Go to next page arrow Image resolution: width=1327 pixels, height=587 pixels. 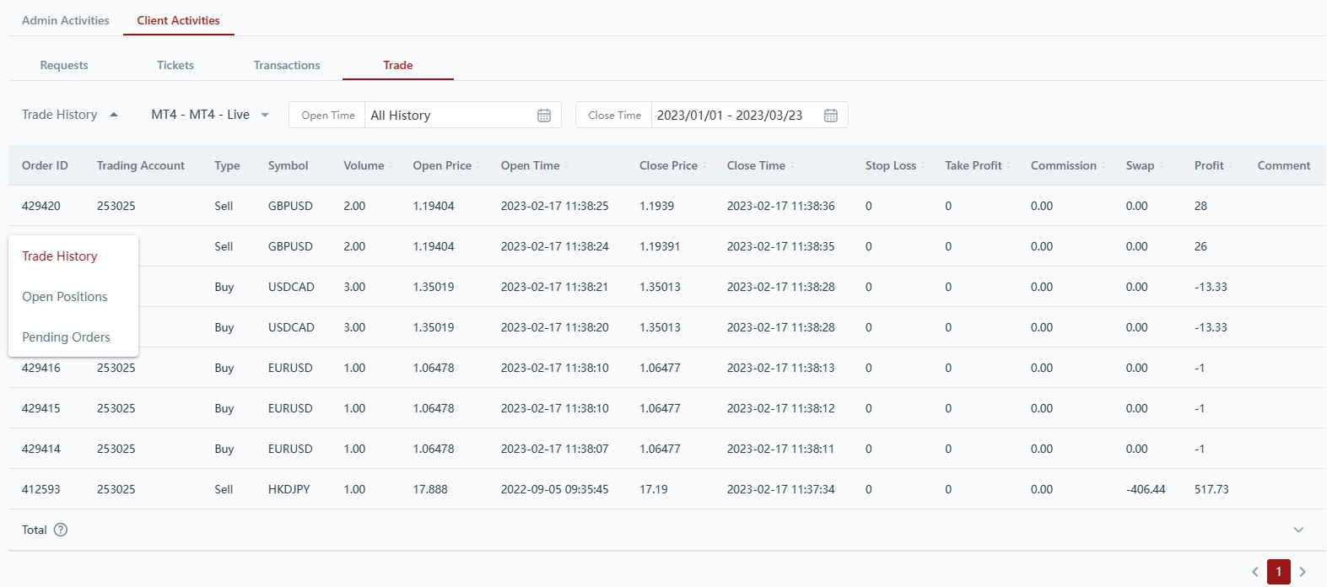tap(1303, 572)
